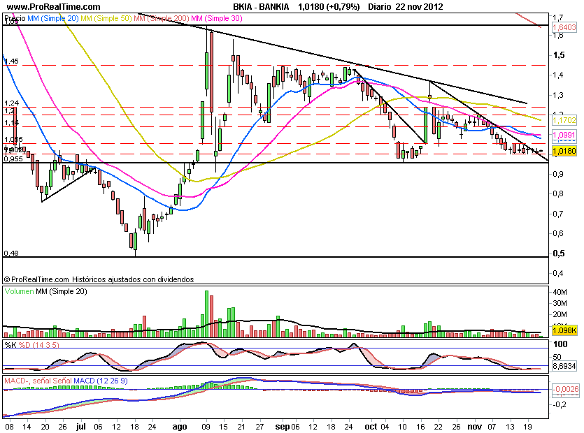Click the yellow MM (Simple 50) legend
The height and width of the screenshot is (433, 584).
pos(106,18)
